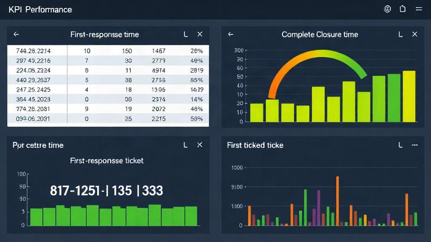Click the L icon on First-response time panel
Viewport: 431px width, 242px height.
point(186,34)
